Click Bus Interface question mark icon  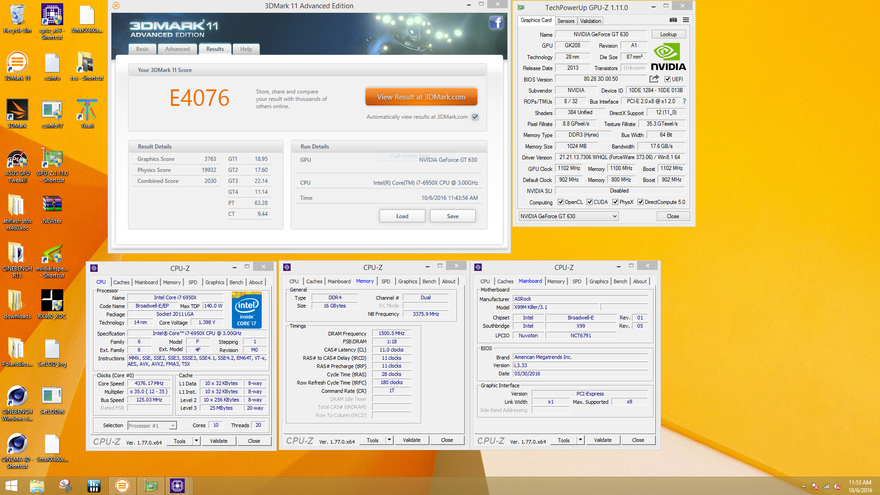point(684,101)
